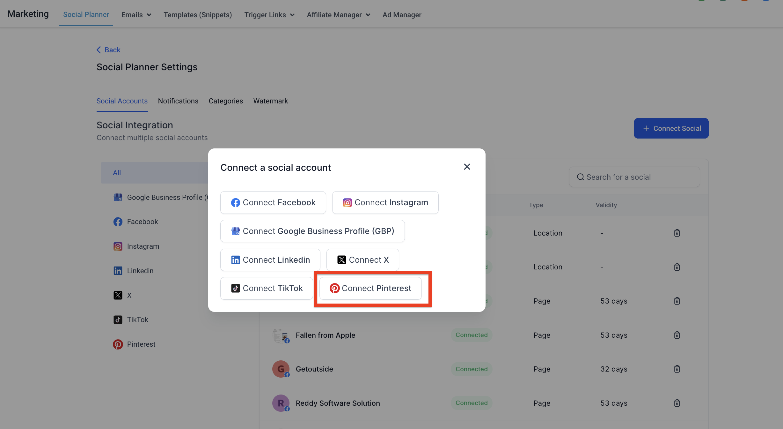
Task: Filter accounts by TikTok in sidebar
Action: (137, 320)
